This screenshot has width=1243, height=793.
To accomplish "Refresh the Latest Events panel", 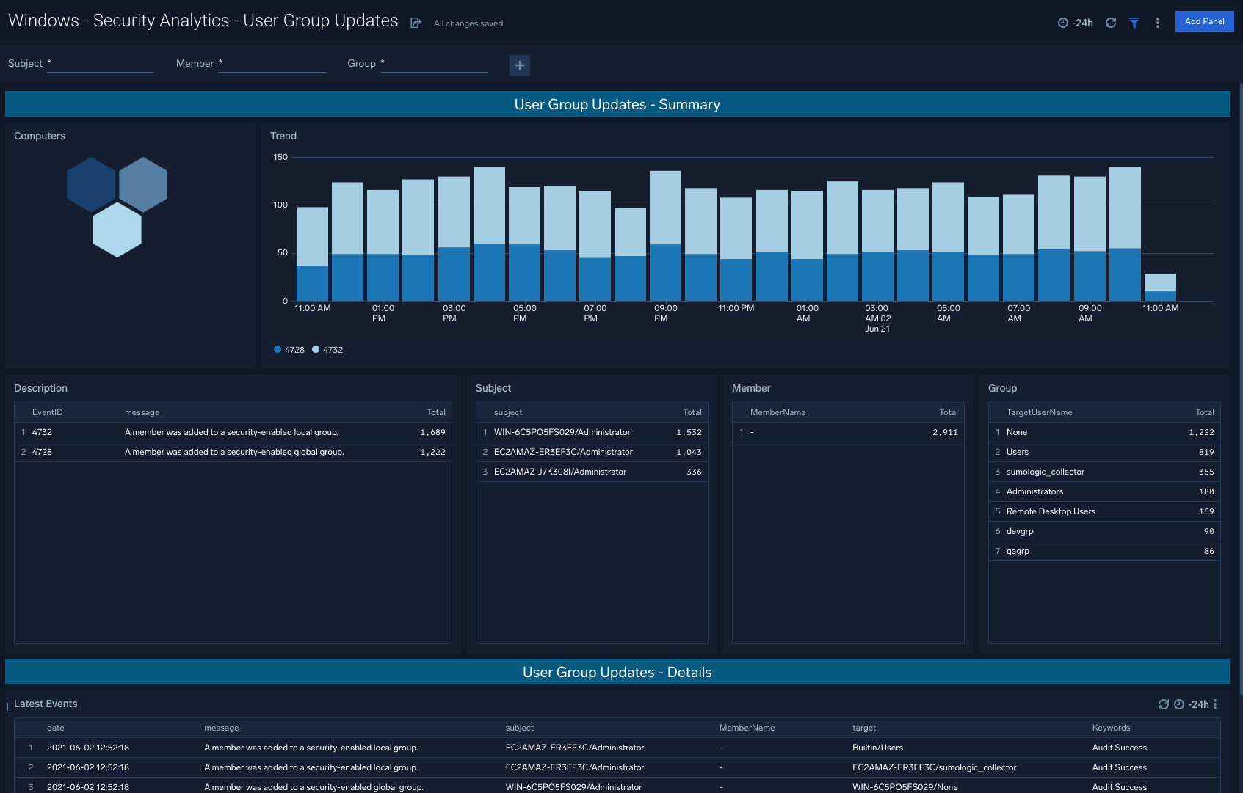I will 1164,704.
